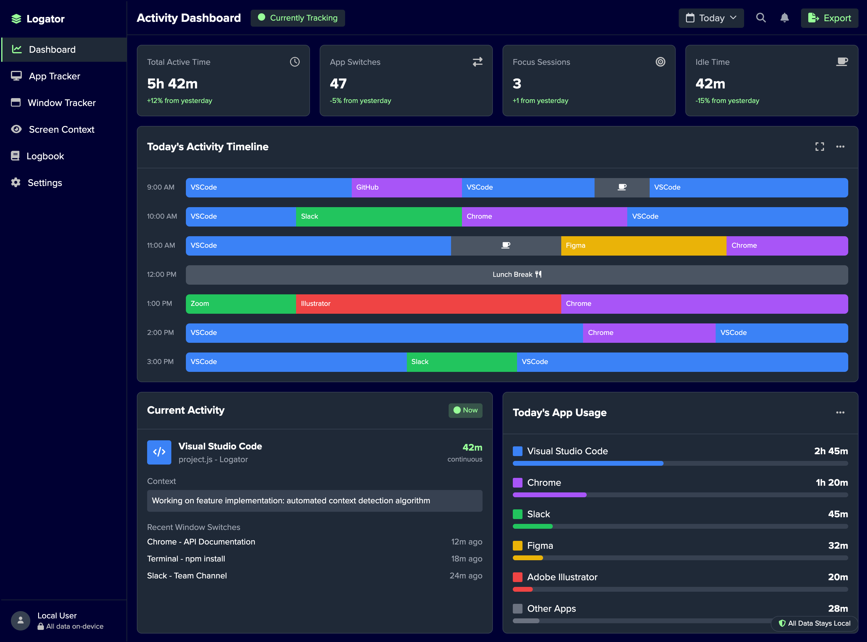Click the search magnifier icon

pos(760,18)
